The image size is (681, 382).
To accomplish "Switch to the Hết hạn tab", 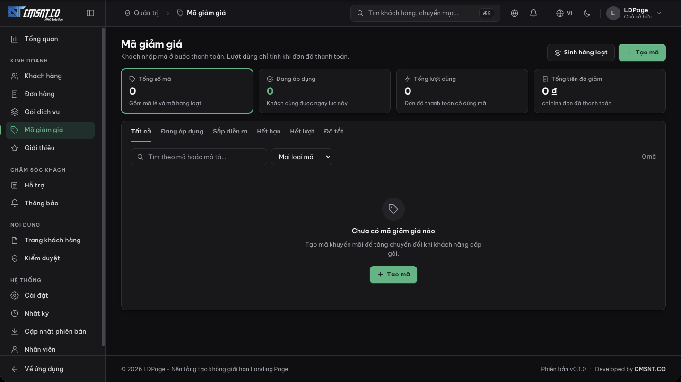I will (269, 132).
